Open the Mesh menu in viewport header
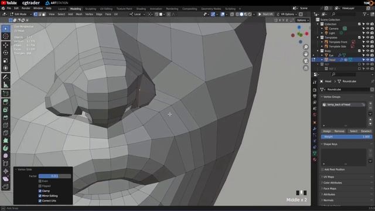The image size is (375, 211). pyautogui.click(x=79, y=14)
